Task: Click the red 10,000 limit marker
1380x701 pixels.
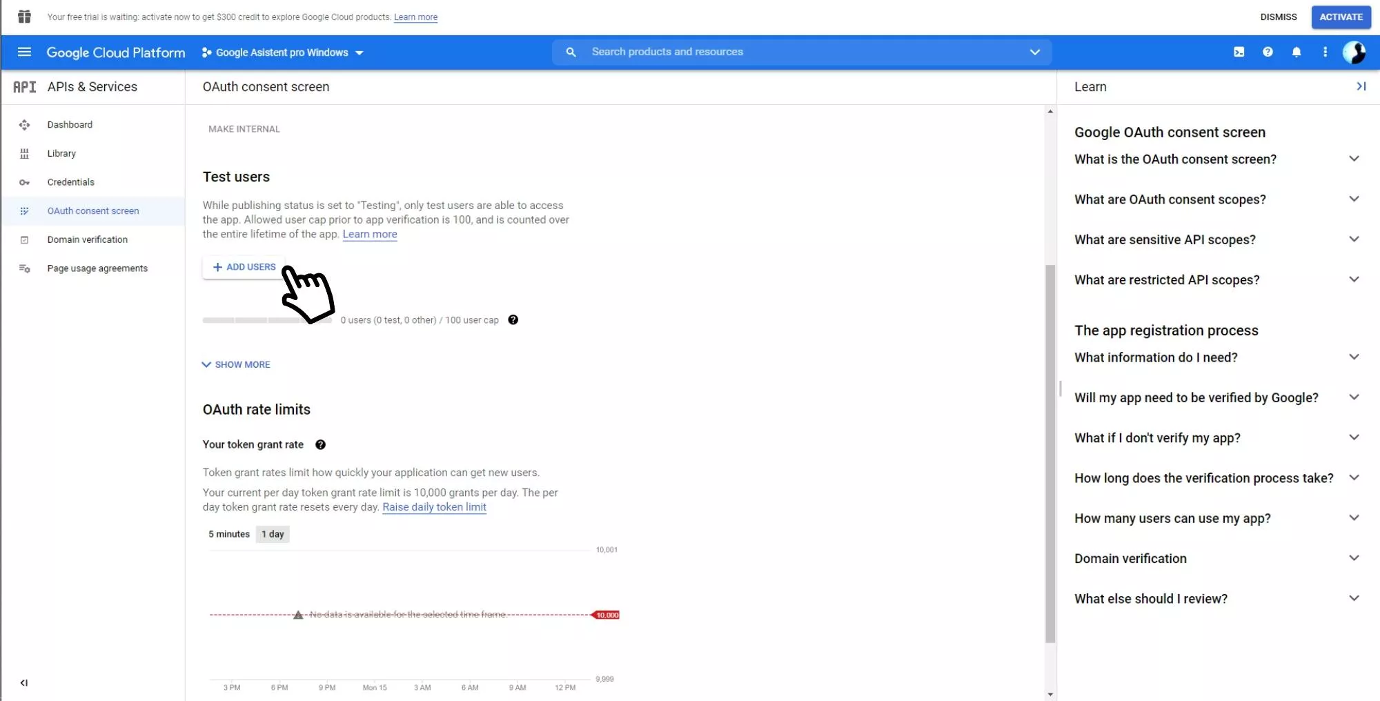Action: (606, 615)
